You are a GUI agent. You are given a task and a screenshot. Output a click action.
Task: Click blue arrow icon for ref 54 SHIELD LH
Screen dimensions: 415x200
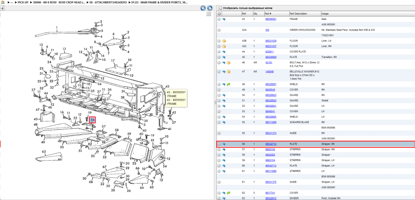pos(224,117)
